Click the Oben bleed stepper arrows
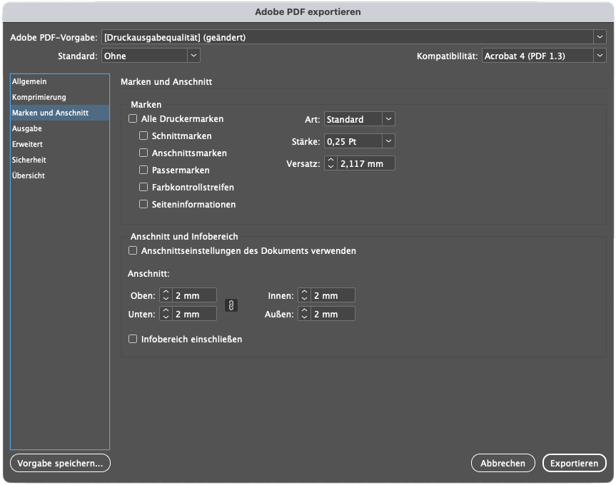 click(x=166, y=295)
